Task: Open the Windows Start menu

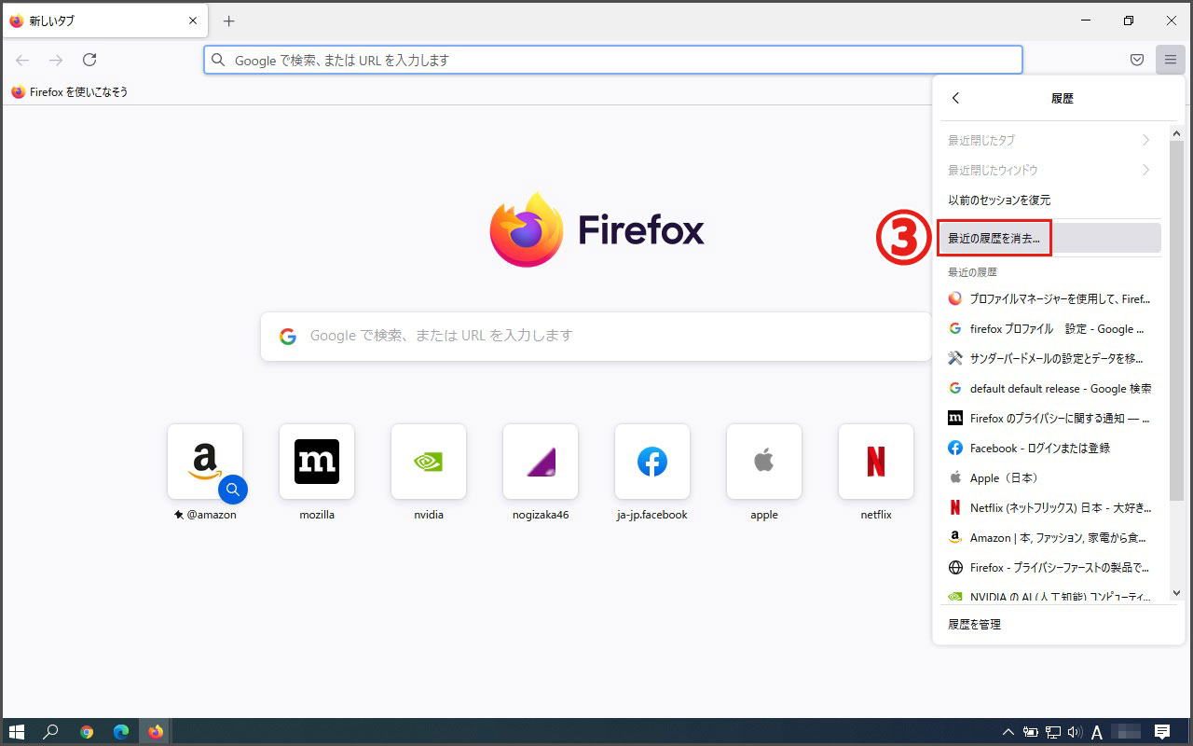Action: point(17,732)
